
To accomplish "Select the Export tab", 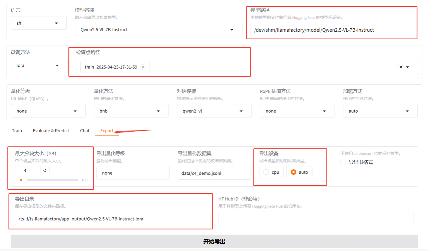I will pyautogui.click(x=107, y=131).
